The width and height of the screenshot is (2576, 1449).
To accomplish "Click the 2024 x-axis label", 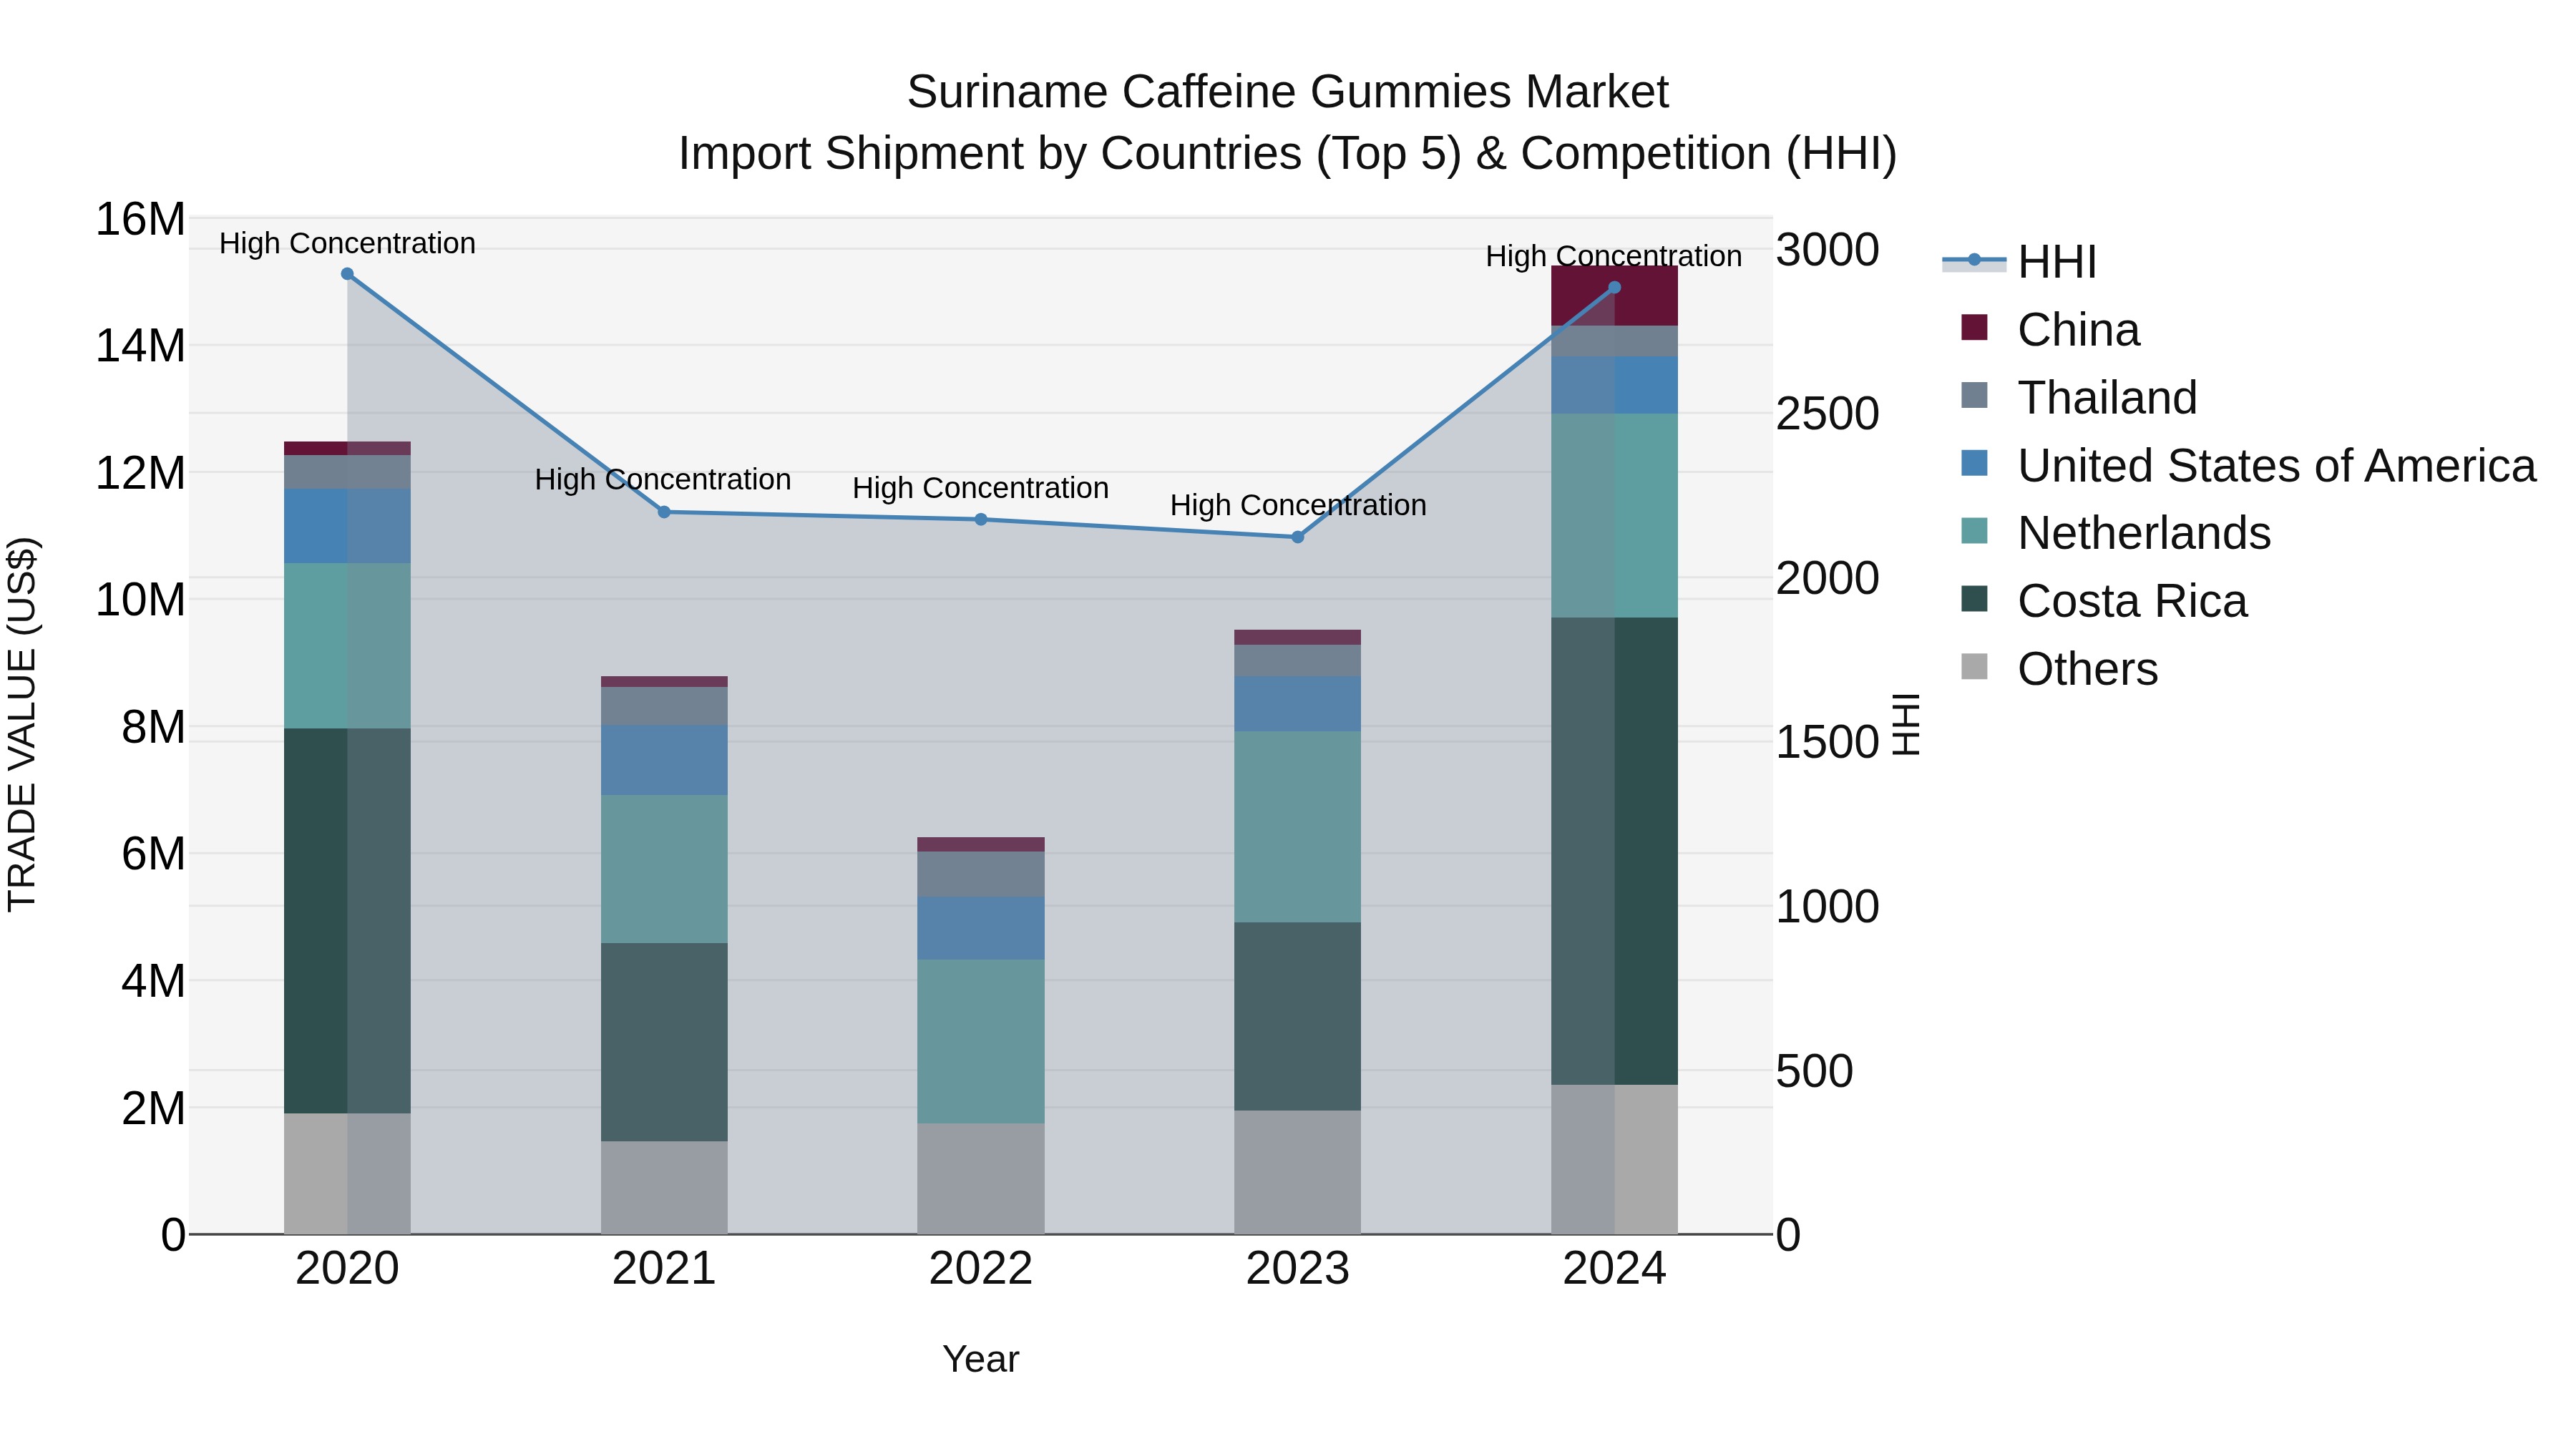I will (1614, 1269).
